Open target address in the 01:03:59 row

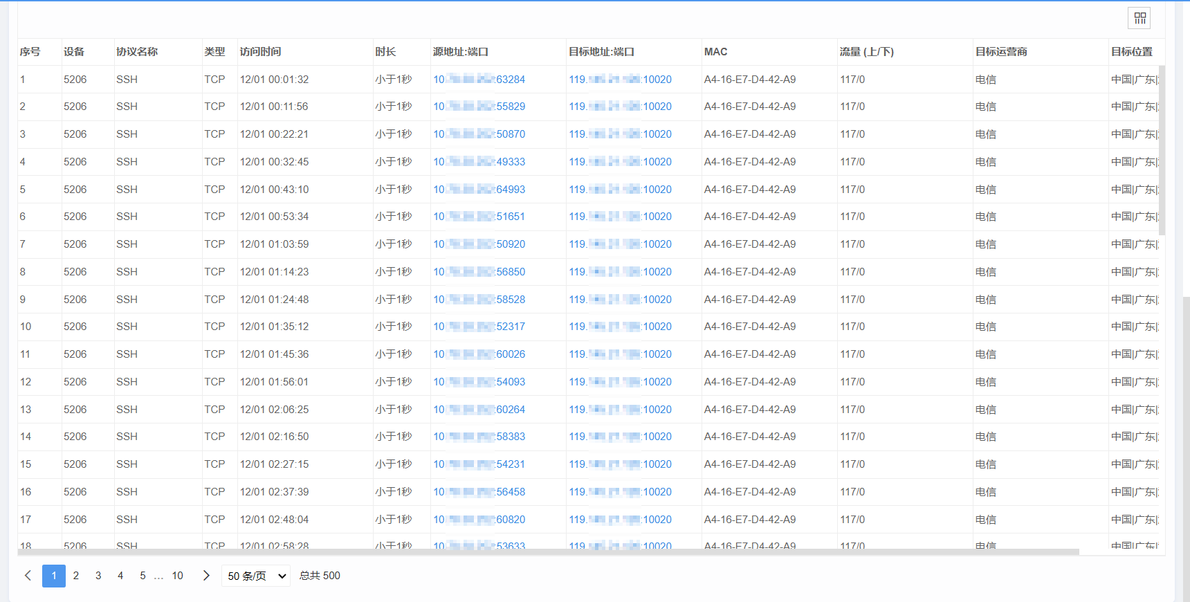tap(620, 244)
